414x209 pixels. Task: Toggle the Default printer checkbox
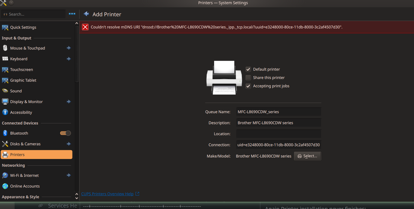tap(248, 69)
